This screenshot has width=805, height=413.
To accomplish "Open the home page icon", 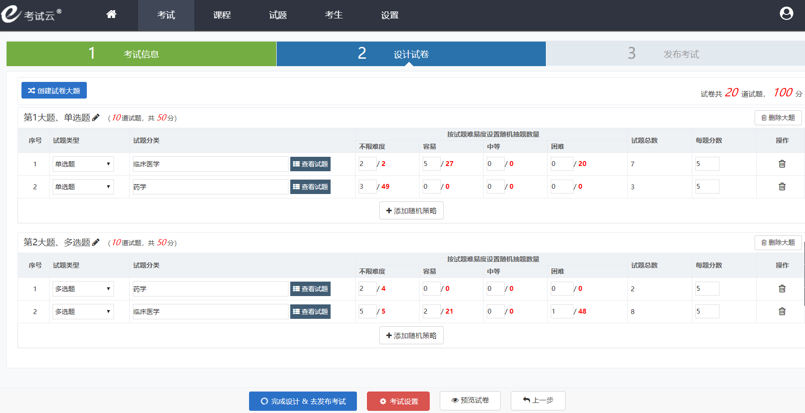I will [111, 14].
